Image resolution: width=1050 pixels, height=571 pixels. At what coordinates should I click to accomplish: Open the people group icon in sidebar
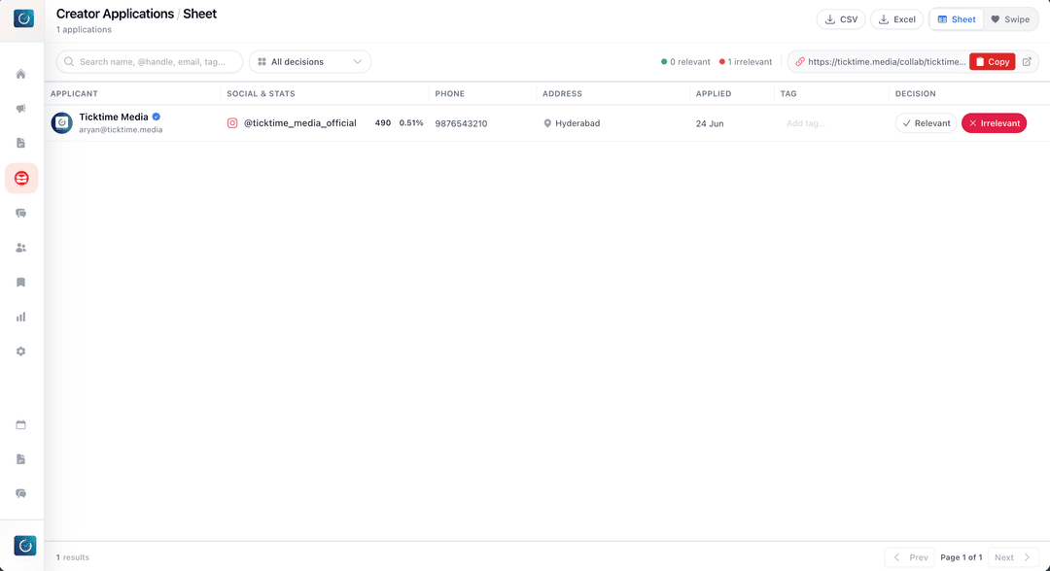tap(20, 248)
